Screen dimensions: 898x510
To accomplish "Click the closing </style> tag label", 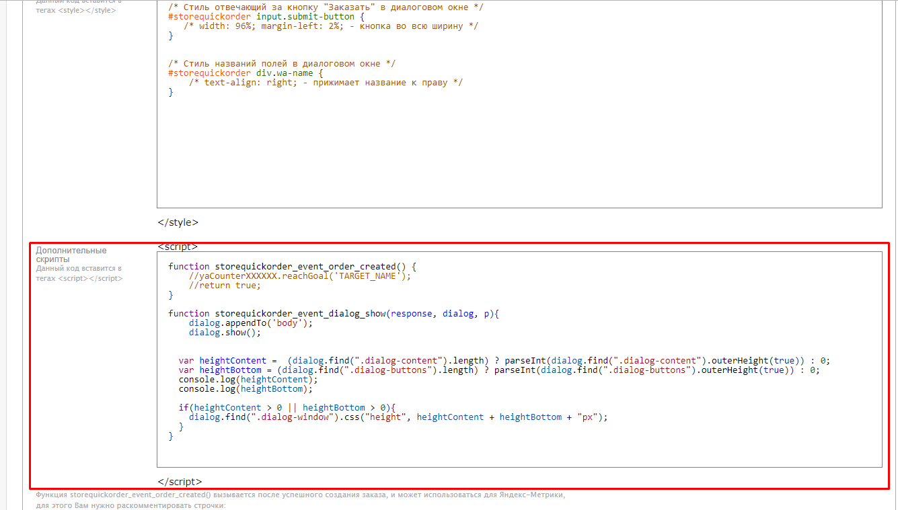I will (x=178, y=222).
